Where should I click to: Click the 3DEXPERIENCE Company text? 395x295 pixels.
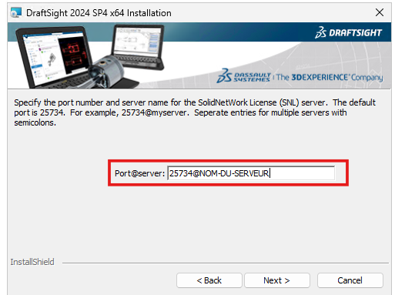330,78
